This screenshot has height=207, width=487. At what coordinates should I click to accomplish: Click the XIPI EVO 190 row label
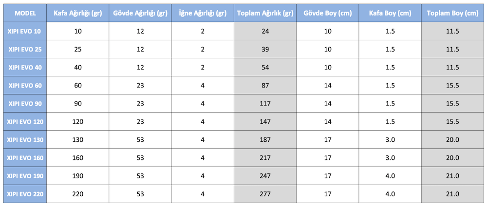click(x=25, y=176)
